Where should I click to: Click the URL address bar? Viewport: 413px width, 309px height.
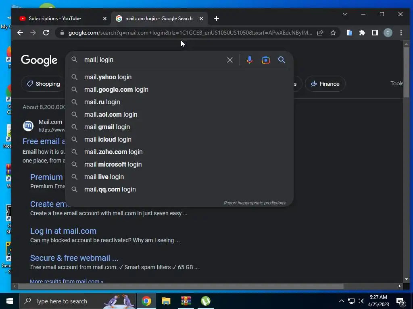(190, 33)
